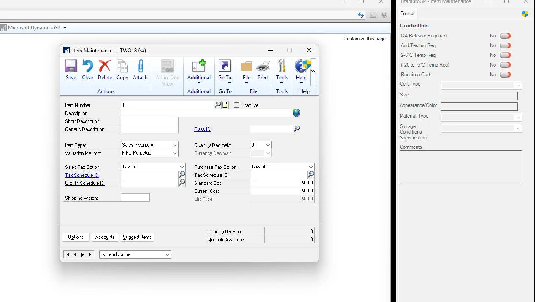Click the help question icon in top bar

[x=384, y=15]
